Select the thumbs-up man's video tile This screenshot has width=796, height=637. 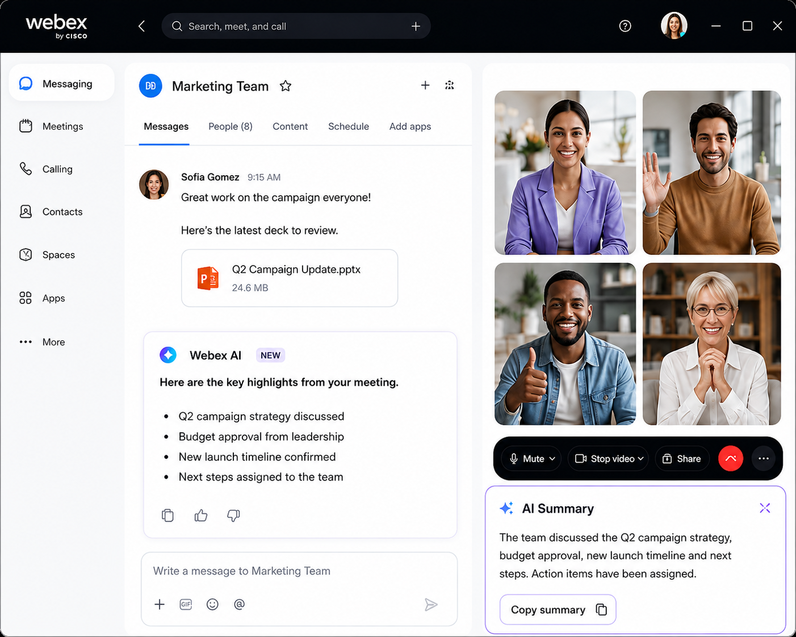pos(565,343)
